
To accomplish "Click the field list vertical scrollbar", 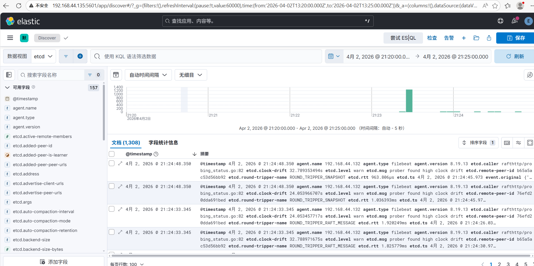I will [x=104, y=113].
